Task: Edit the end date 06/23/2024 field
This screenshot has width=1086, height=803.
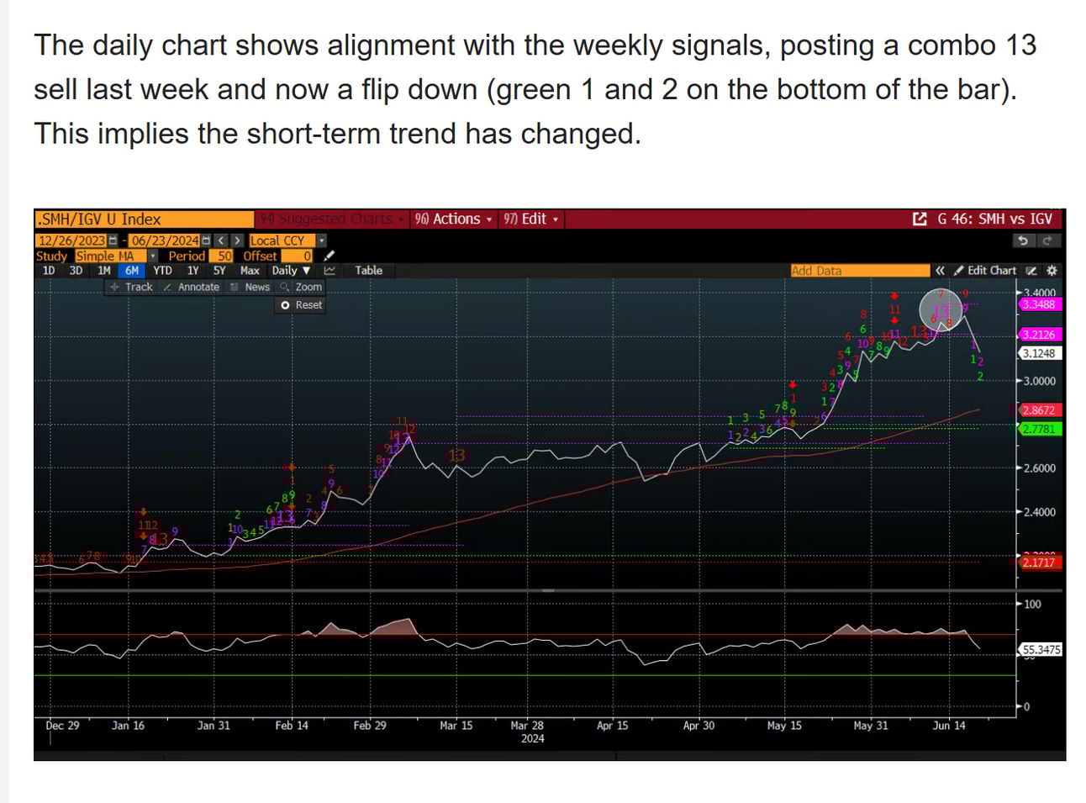Action: tap(165, 240)
